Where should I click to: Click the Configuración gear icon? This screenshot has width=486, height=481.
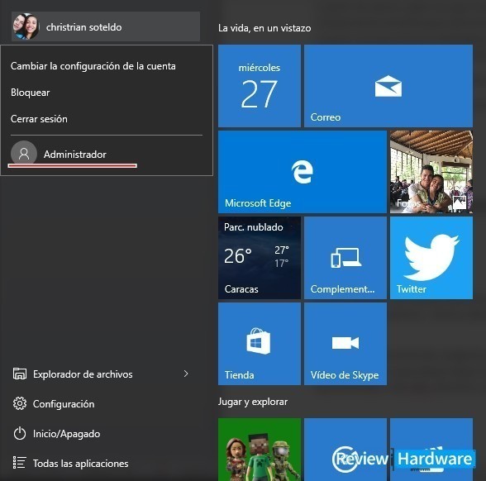coord(20,403)
